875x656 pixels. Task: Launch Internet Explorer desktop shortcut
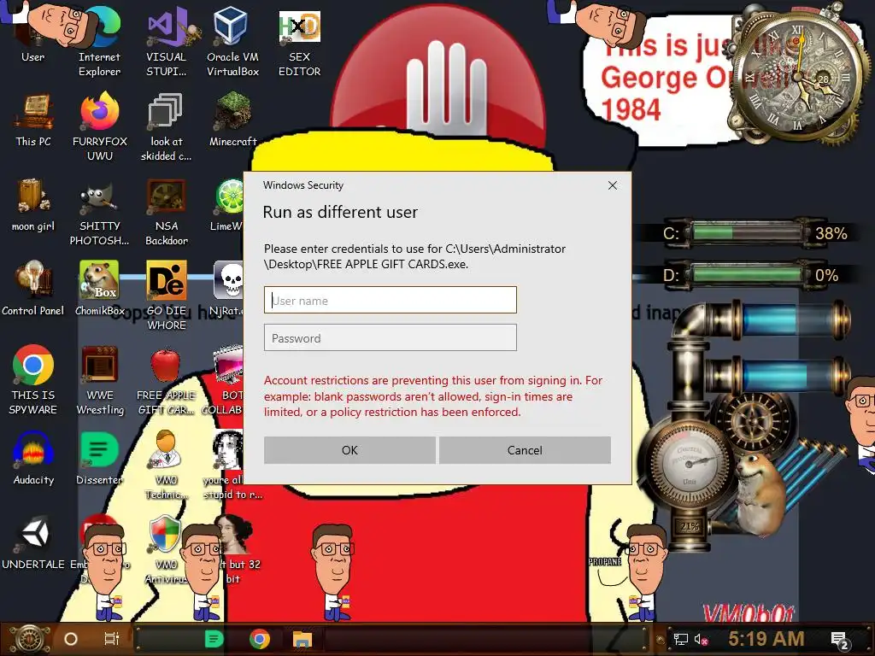tap(99, 40)
